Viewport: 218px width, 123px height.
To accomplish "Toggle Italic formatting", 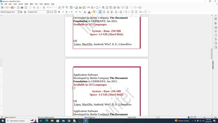I will (x=63, y=12).
